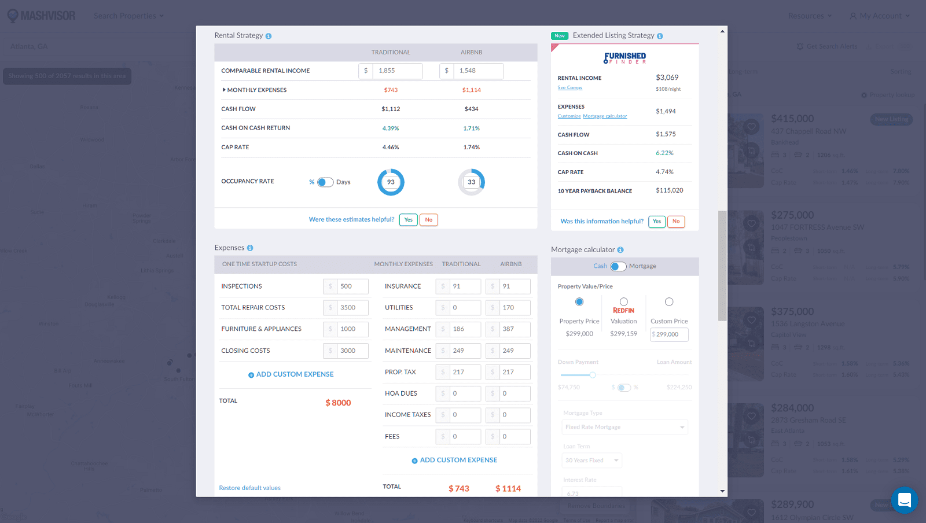Click the Airbnb occupancy rate circle

click(x=471, y=182)
